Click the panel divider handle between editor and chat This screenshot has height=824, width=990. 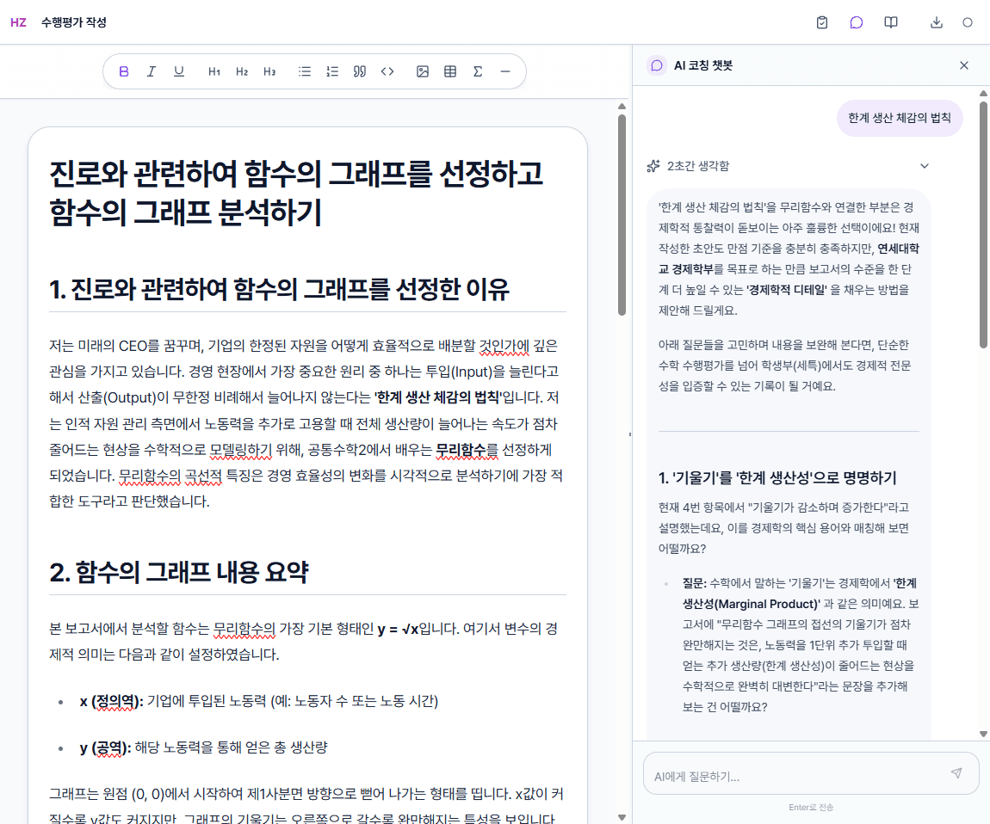point(630,434)
